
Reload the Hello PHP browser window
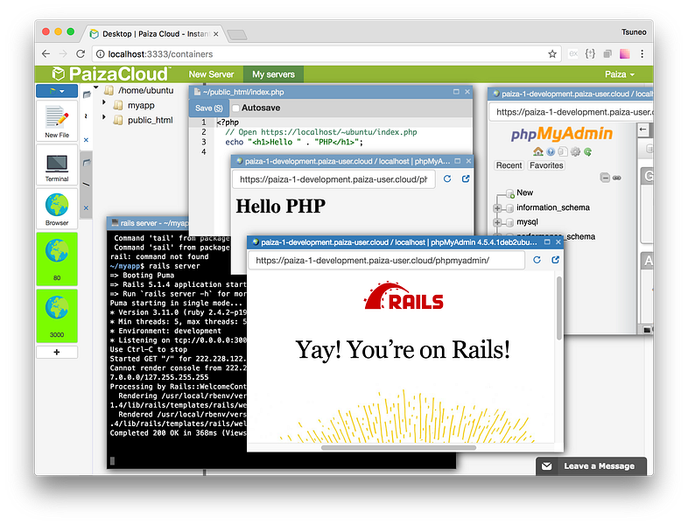[447, 179]
